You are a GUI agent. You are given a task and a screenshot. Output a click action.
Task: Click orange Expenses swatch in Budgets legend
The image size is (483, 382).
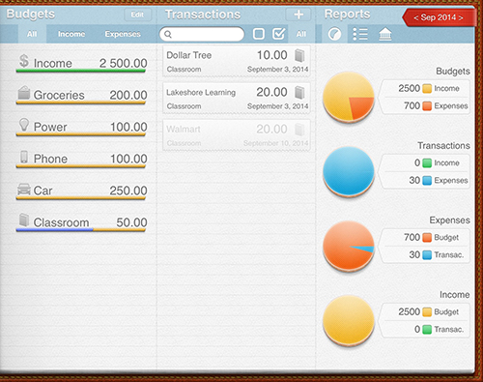(x=427, y=106)
